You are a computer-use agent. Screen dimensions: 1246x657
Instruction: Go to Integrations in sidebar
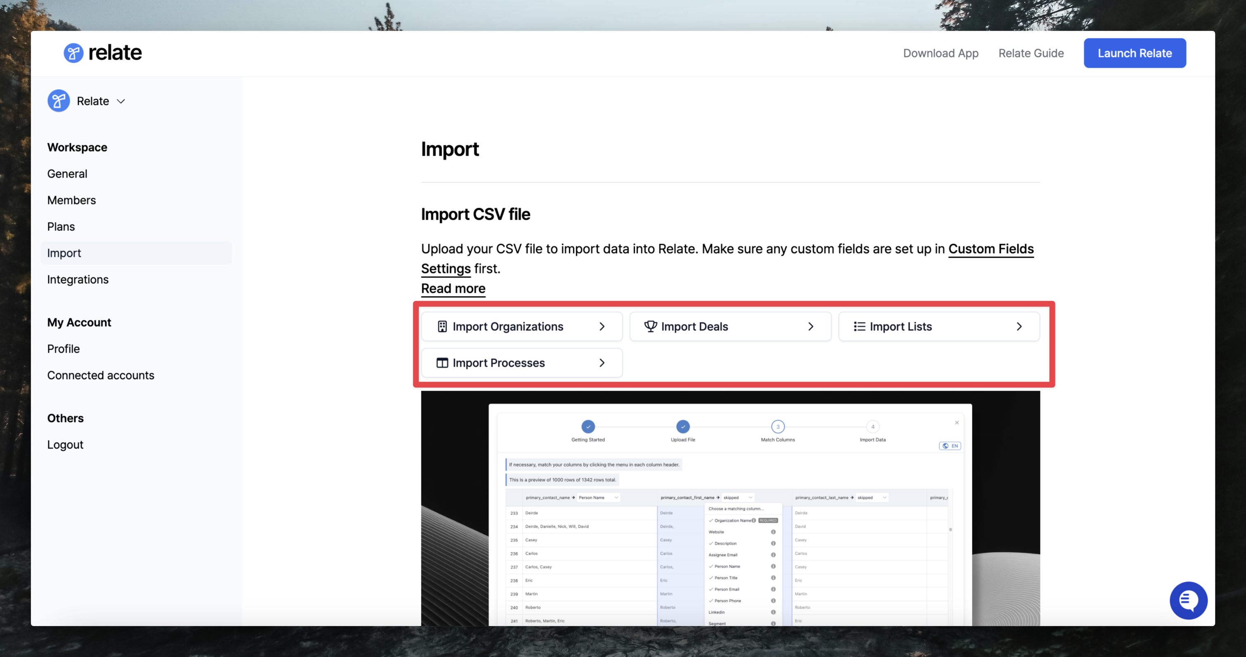point(78,280)
